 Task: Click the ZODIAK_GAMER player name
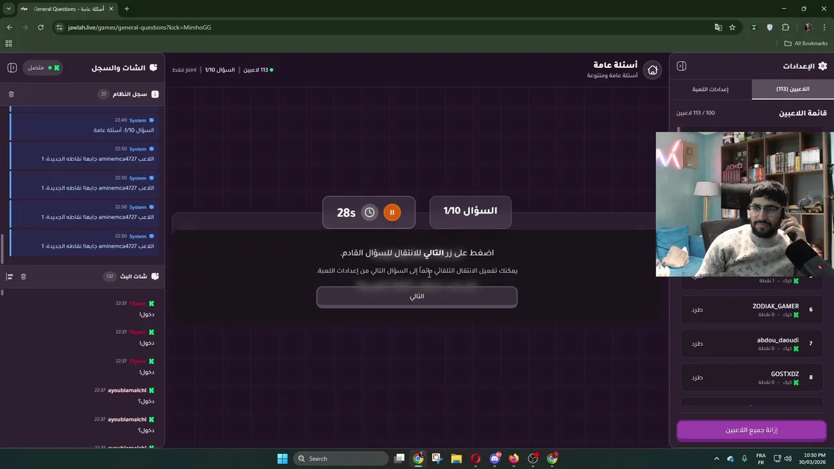point(775,306)
